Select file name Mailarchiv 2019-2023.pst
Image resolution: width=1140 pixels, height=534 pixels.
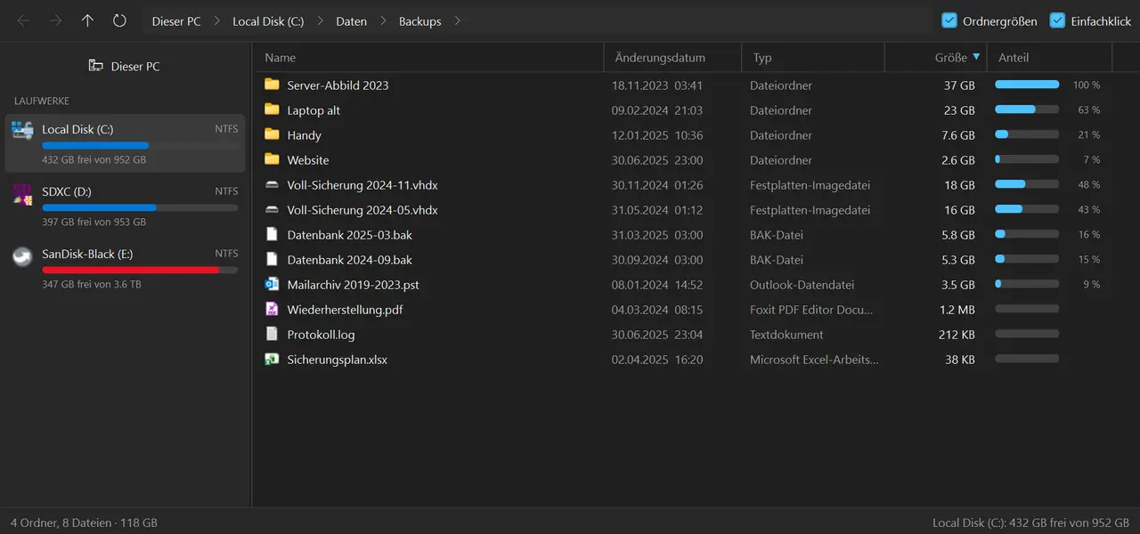point(353,285)
